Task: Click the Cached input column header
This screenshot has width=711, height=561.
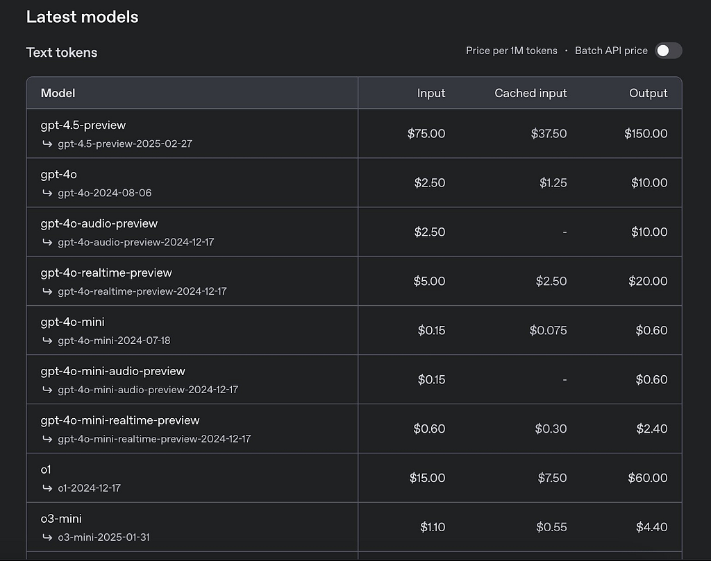Action: tap(530, 93)
